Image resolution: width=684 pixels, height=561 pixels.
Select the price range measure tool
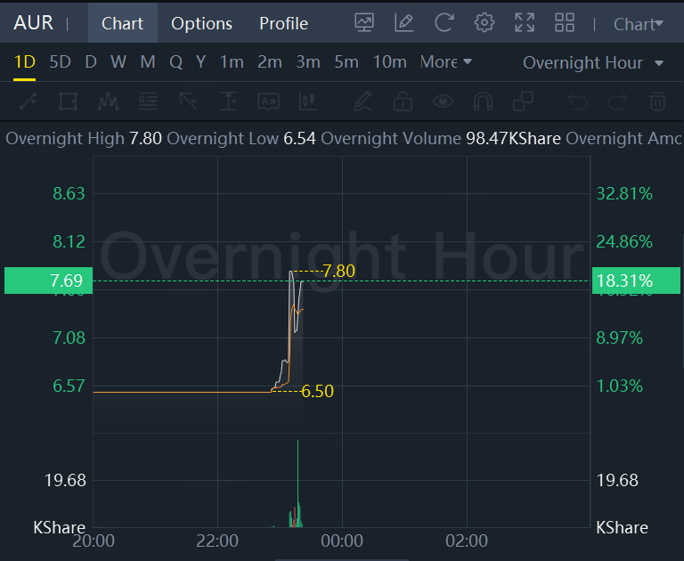click(228, 102)
